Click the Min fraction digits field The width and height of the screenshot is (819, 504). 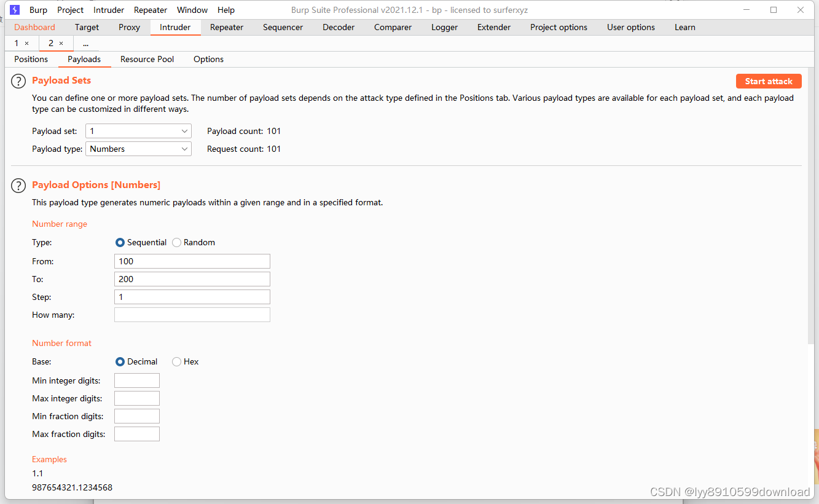click(137, 416)
